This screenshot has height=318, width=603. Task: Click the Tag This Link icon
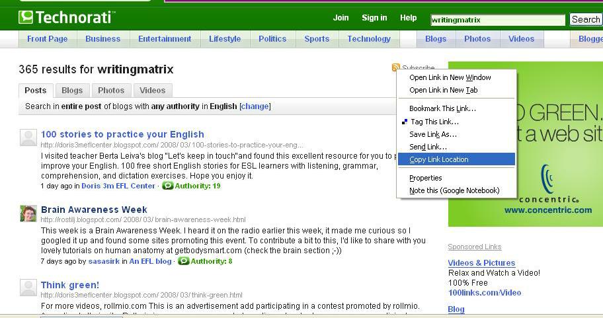[x=404, y=122]
